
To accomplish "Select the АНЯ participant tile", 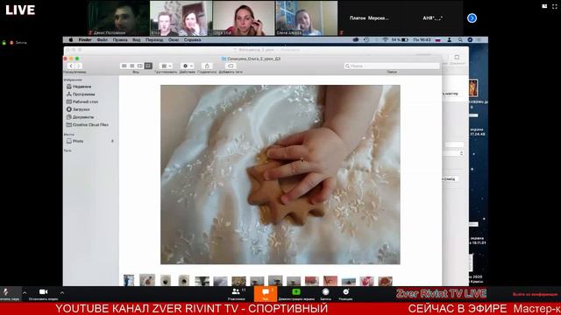I will 432,17.
